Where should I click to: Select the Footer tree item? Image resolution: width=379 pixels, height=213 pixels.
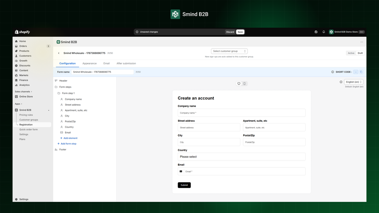pyautogui.click(x=63, y=149)
